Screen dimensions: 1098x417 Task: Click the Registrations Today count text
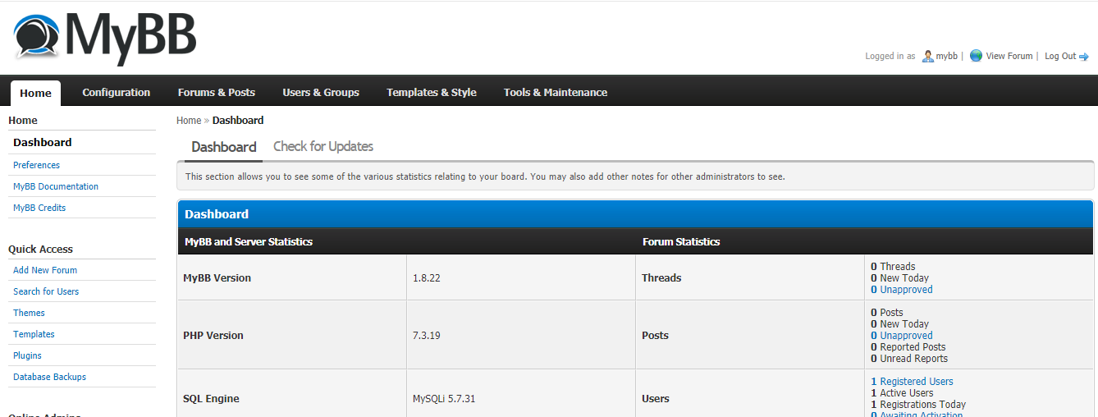pyautogui.click(x=918, y=405)
